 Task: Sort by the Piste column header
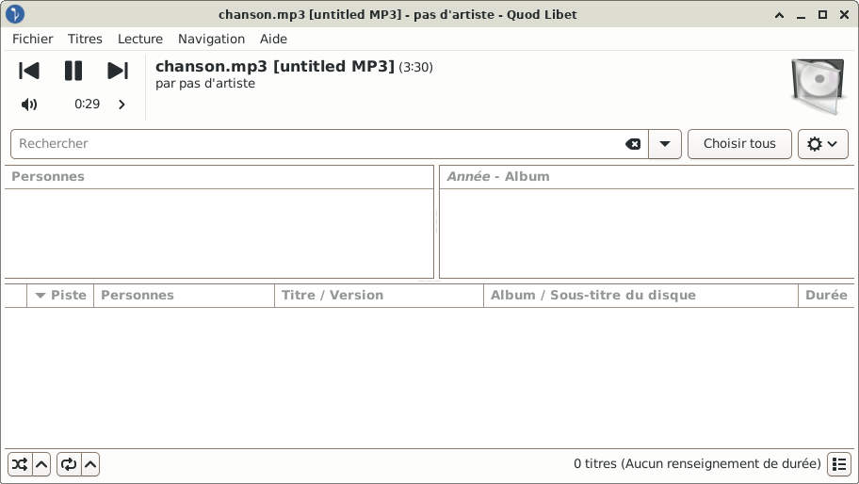60,295
